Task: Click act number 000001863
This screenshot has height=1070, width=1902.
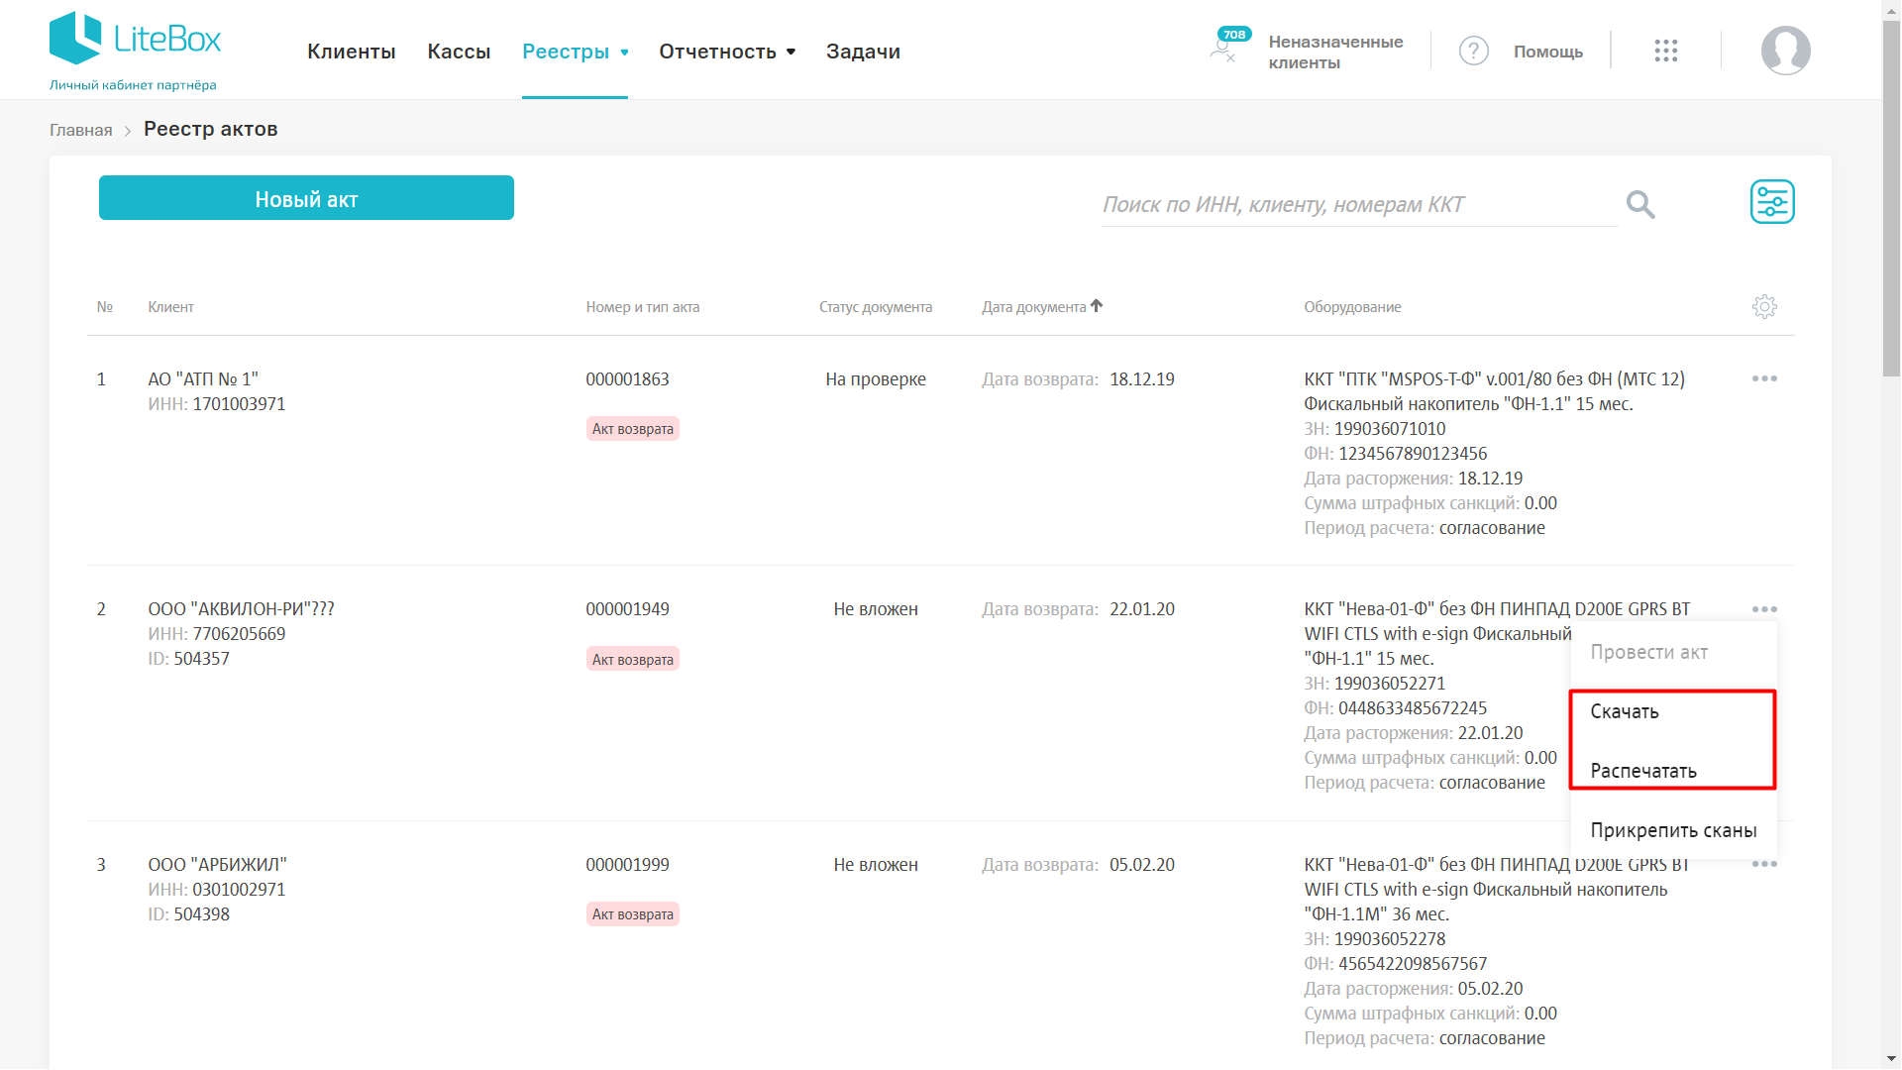Action: [627, 379]
